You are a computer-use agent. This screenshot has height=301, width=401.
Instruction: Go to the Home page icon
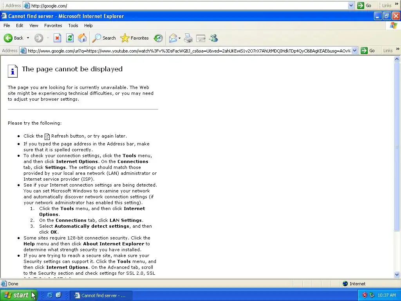point(82,38)
